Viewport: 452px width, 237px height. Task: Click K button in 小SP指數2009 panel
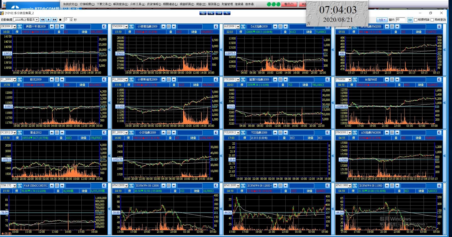tap(216, 132)
